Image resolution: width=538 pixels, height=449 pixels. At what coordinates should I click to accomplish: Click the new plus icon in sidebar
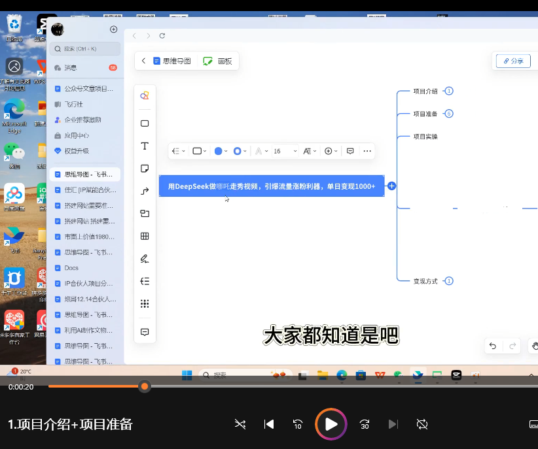click(x=114, y=29)
